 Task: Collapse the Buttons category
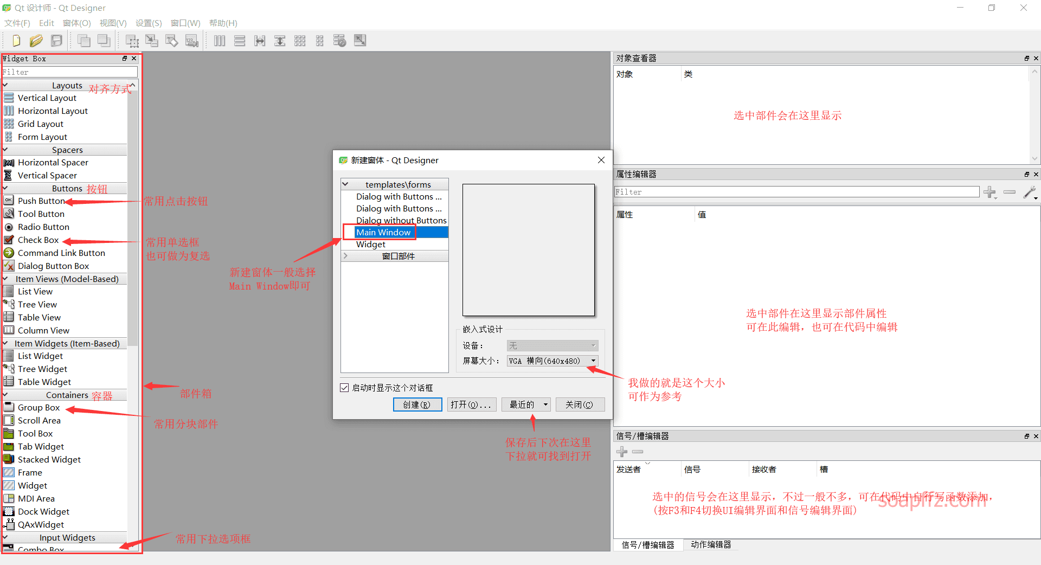tap(5, 188)
